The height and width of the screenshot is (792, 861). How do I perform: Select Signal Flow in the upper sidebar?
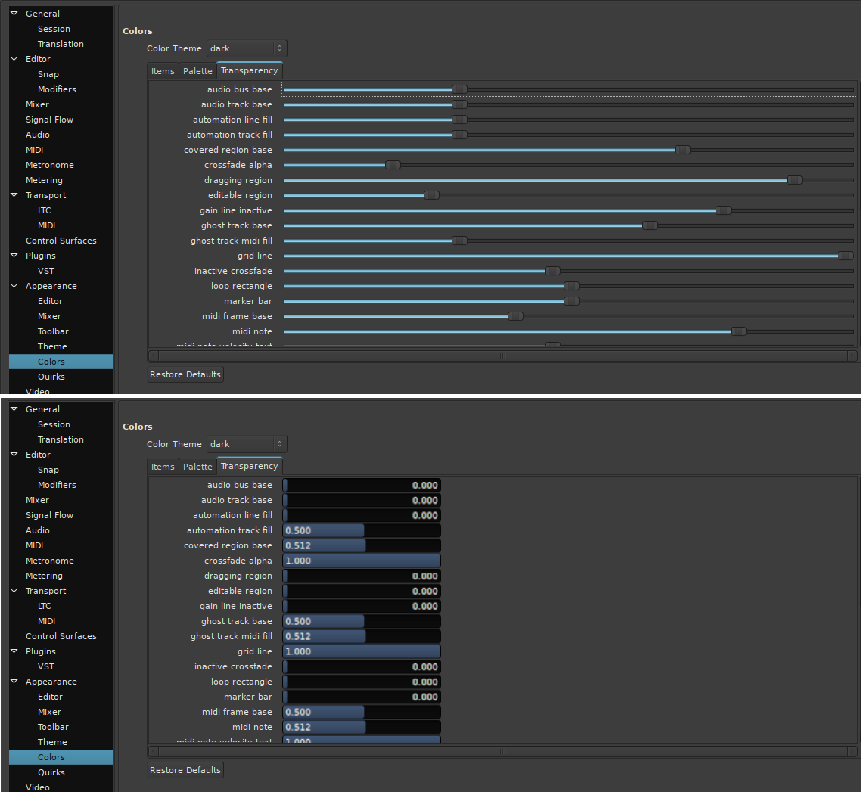click(x=49, y=120)
